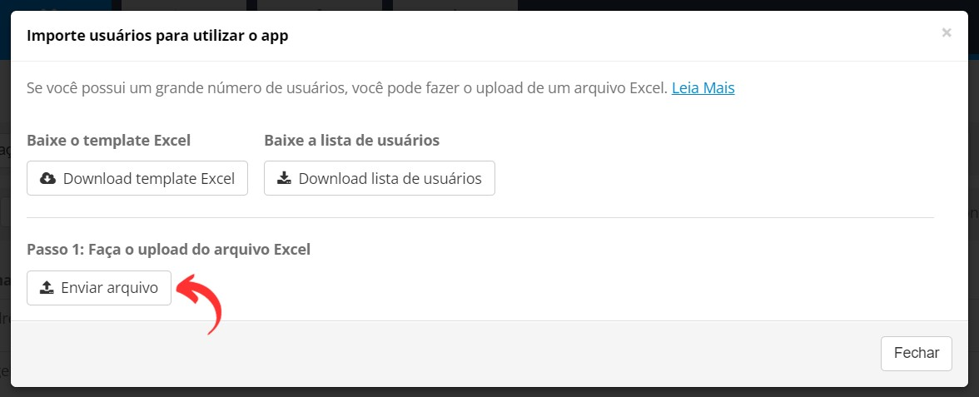The width and height of the screenshot is (979, 397).
Task: Click the cloud download icon for Excel template
Action: [47, 178]
